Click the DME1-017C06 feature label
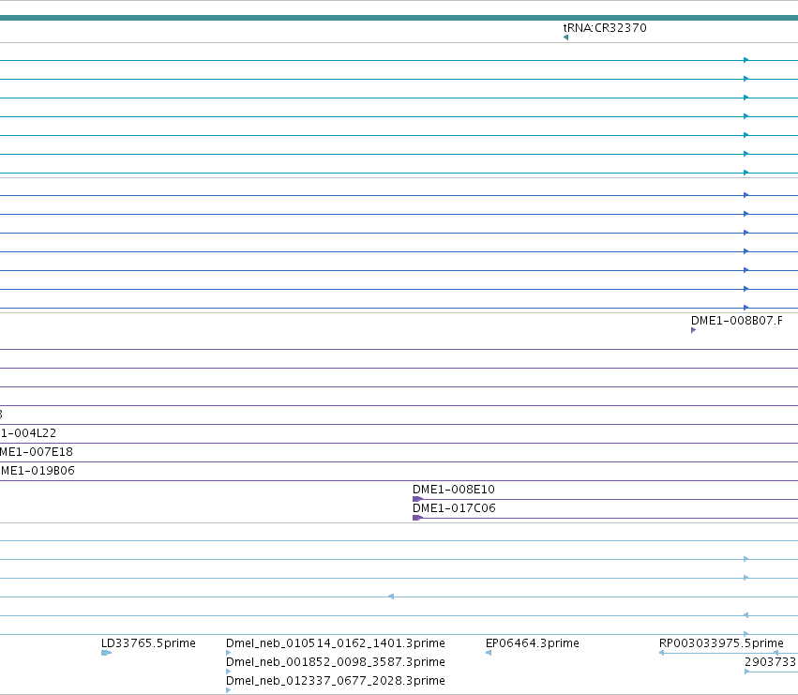Screen dimensions: 798x695 tap(454, 508)
